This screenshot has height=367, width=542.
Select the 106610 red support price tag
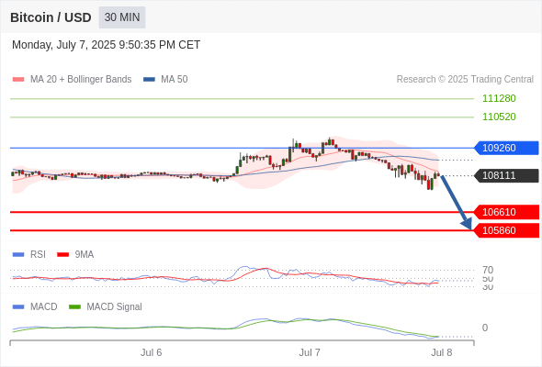pyautogui.click(x=506, y=212)
